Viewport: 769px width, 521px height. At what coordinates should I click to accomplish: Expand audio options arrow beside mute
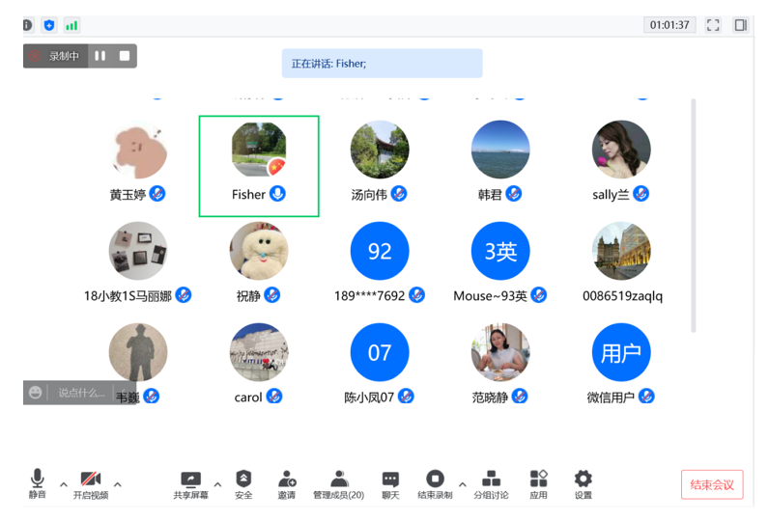click(x=64, y=484)
